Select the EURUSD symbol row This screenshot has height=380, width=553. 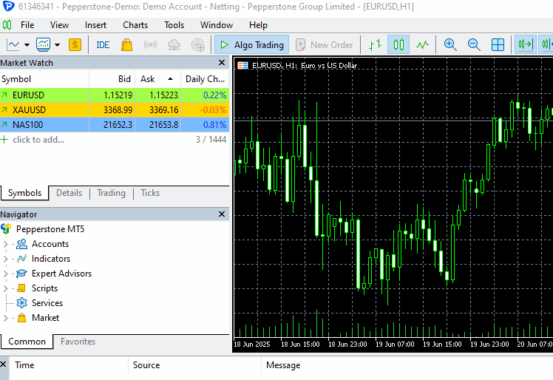click(115, 95)
